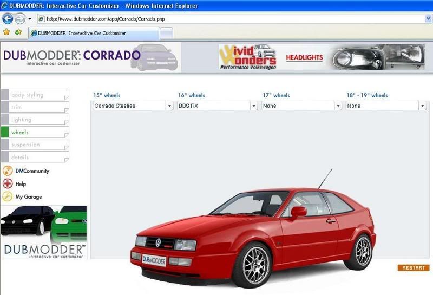The image size is (433, 295).
Task: Open the Help link
Action: 21,184
